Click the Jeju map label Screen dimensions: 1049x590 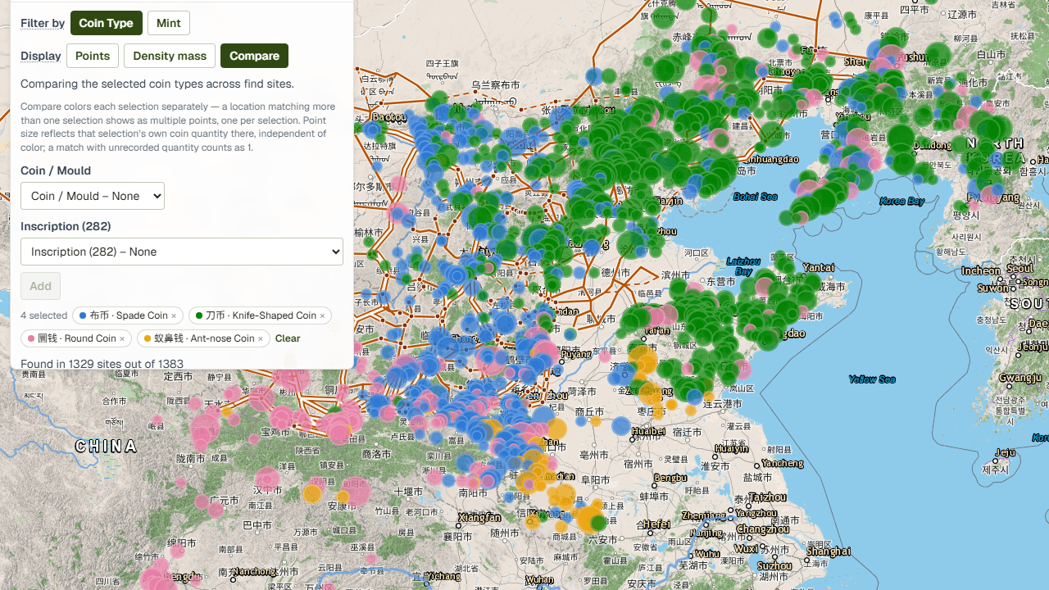coord(1006,452)
